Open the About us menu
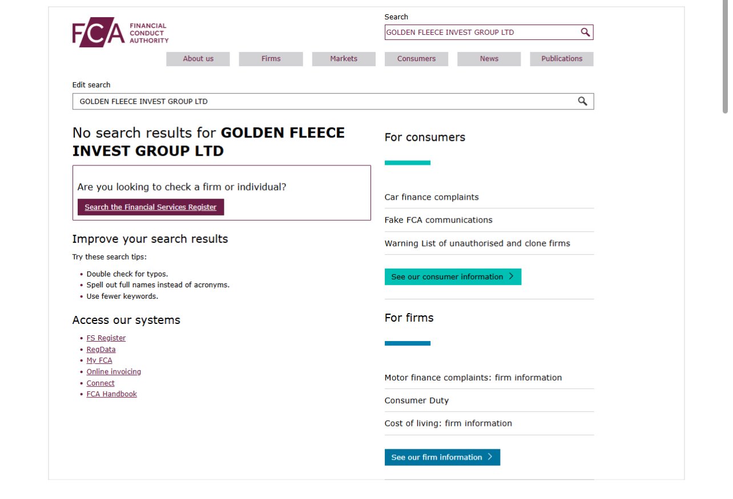The image size is (733, 499). (x=198, y=59)
